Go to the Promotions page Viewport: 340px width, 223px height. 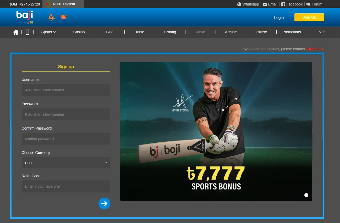[x=292, y=32]
